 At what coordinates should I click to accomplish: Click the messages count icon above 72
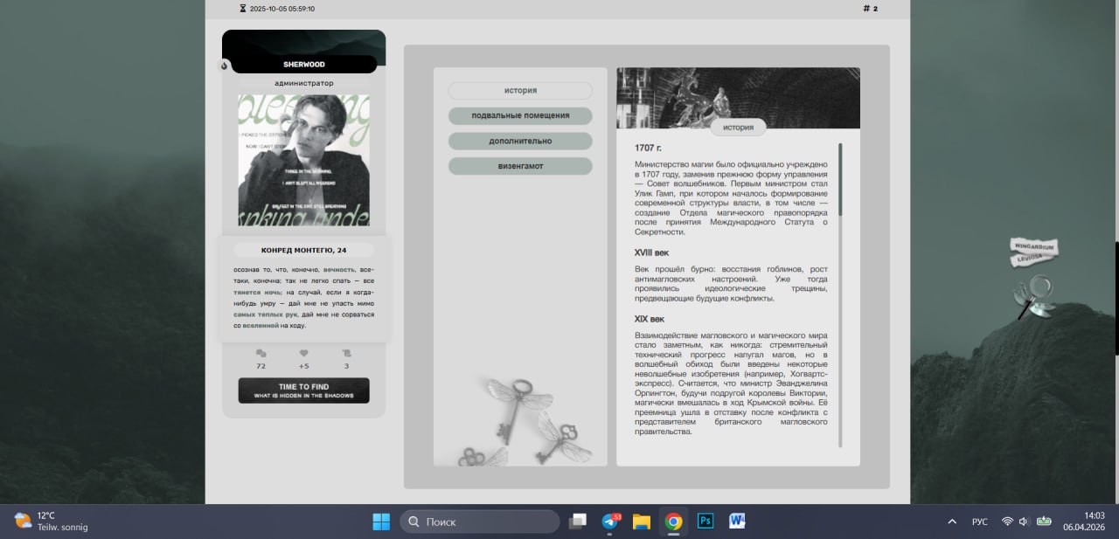(x=261, y=353)
